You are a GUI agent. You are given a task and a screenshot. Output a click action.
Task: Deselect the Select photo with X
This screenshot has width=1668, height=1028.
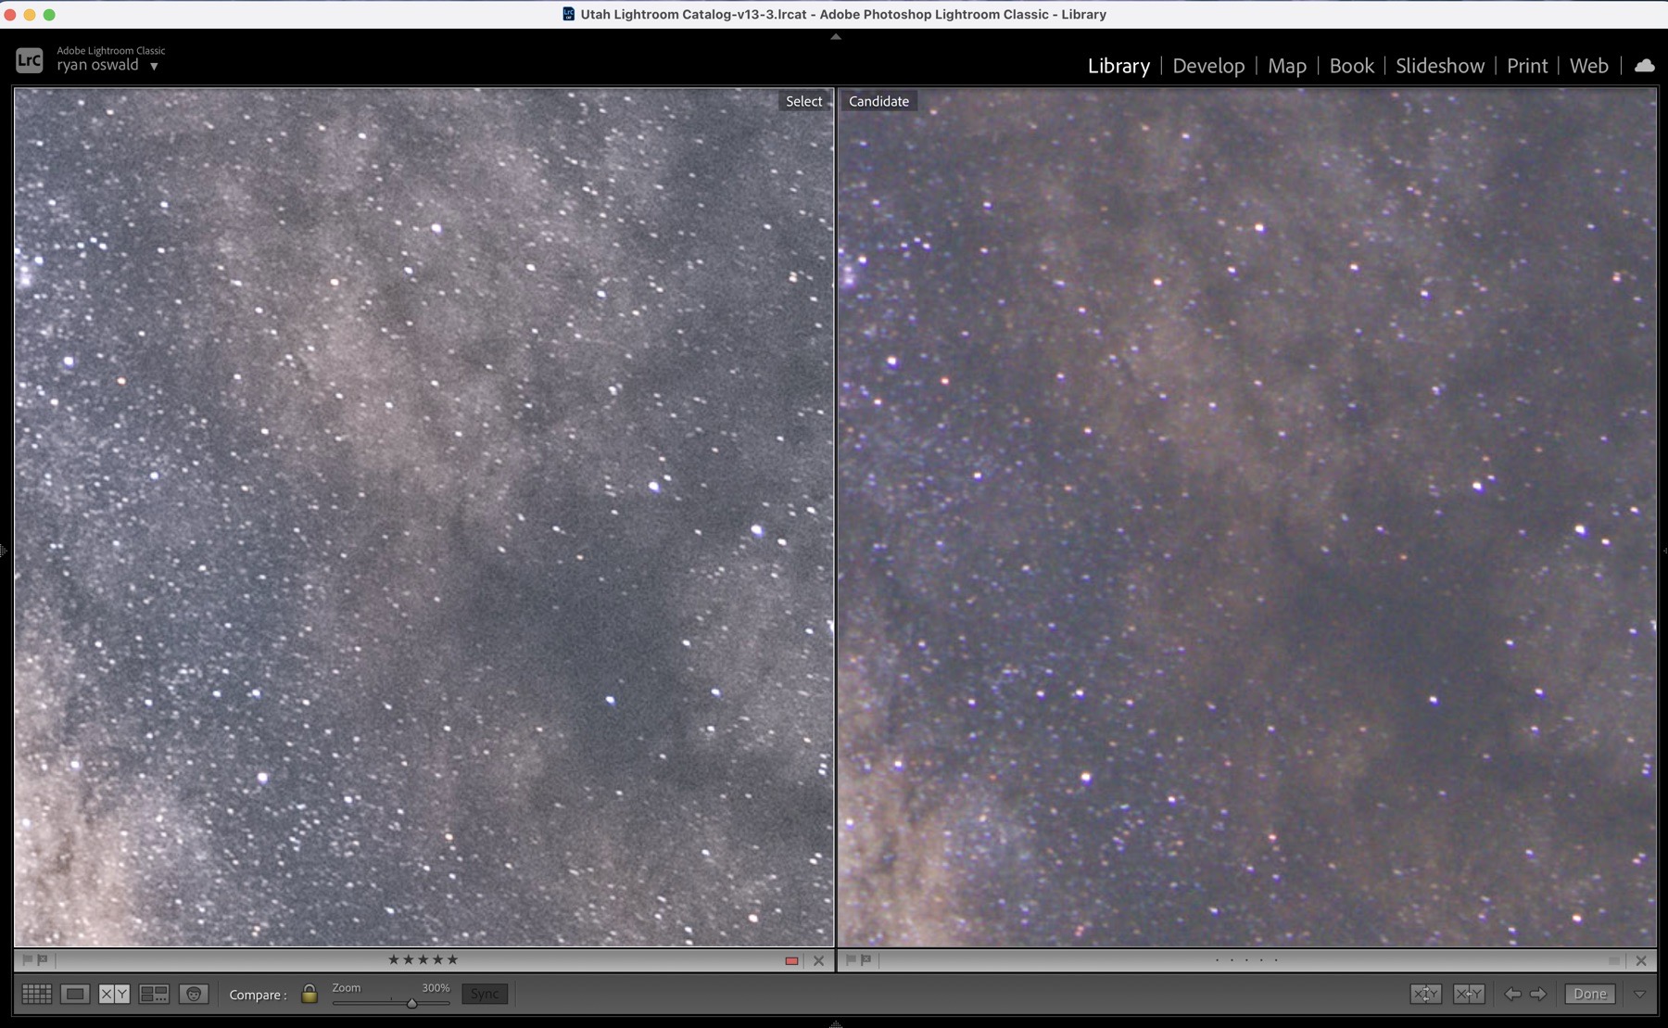click(818, 961)
